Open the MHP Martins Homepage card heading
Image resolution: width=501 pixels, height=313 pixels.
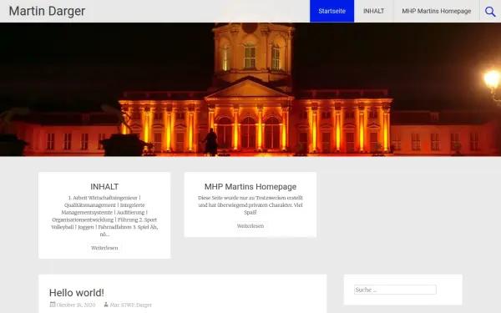[x=250, y=186]
